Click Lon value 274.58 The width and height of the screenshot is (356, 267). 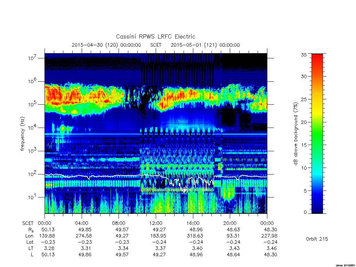83,236
